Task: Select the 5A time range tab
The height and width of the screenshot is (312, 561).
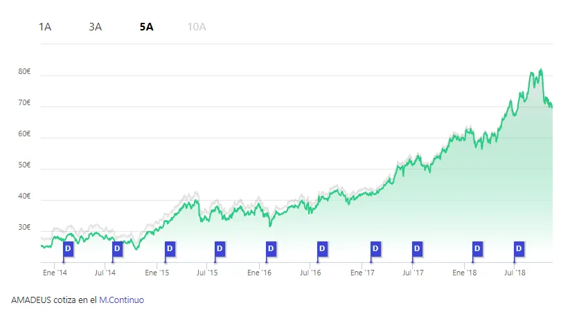Action: 146,27
